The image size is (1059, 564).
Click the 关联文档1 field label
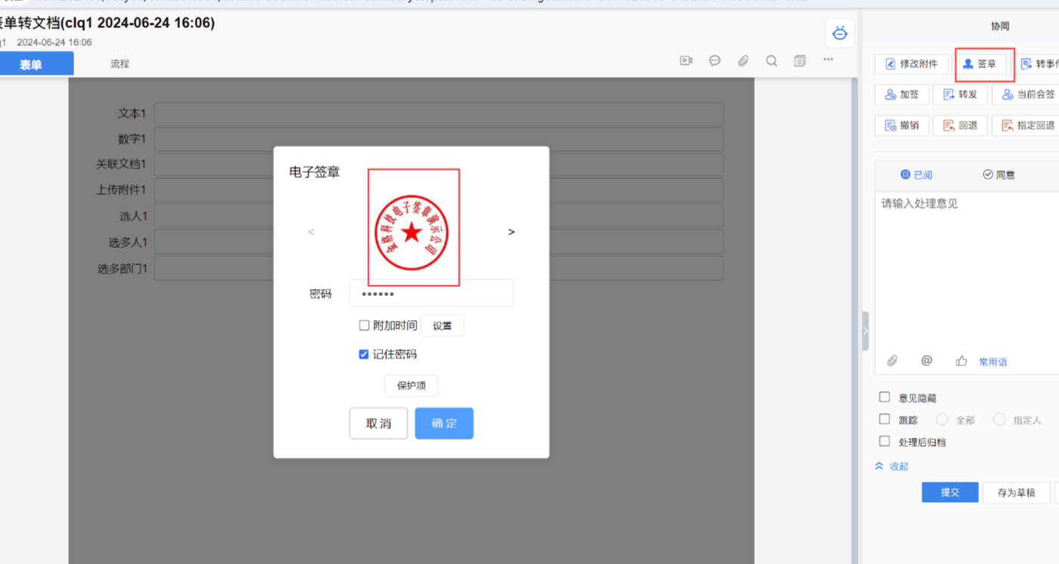pos(121,164)
